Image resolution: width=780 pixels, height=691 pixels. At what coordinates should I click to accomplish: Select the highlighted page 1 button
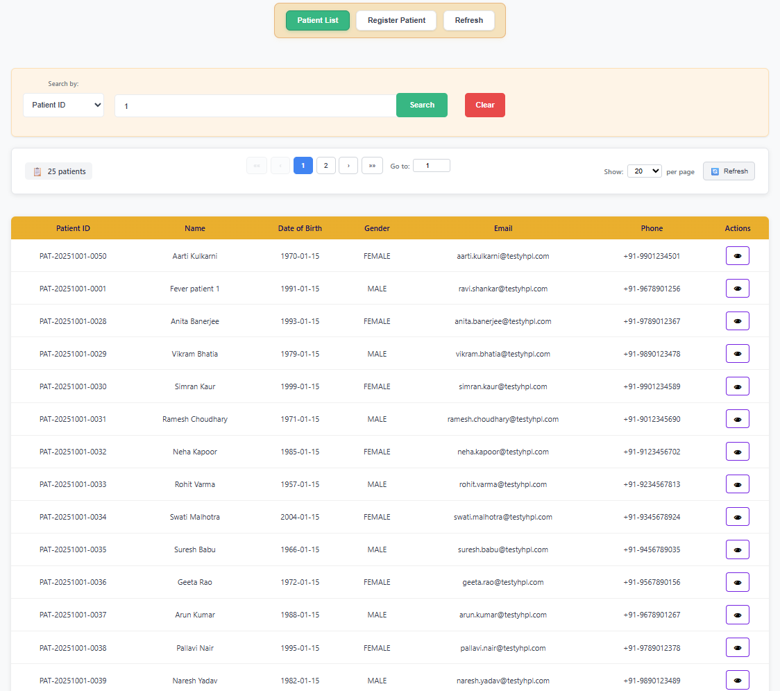pos(303,165)
